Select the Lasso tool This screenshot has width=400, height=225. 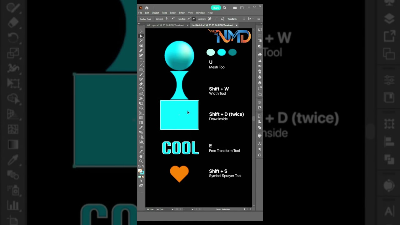coord(141,46)
